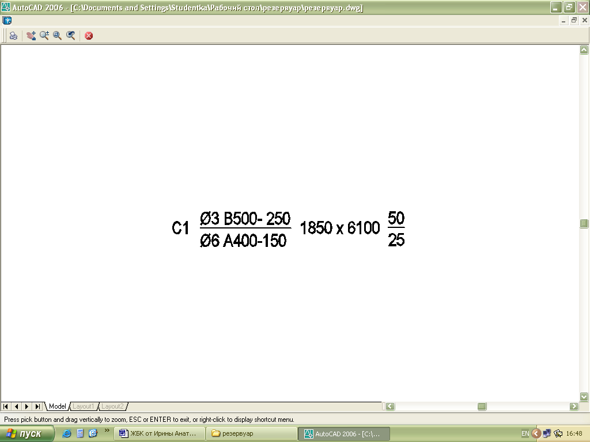Select the Pan hand tool

(x=31, y=36)
